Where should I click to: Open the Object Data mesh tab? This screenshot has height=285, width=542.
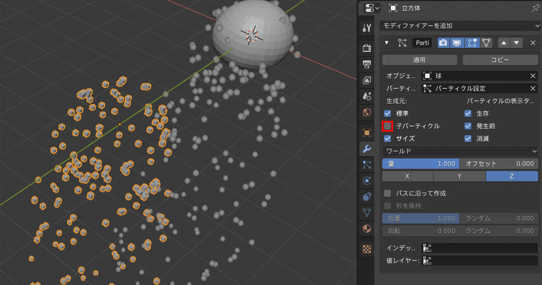pos(367,213)
